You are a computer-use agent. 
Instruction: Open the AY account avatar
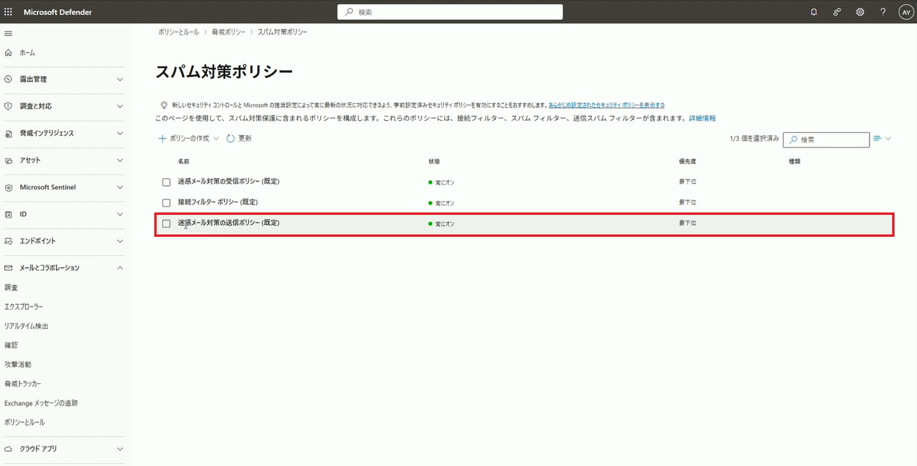click(x=906, y=12)
